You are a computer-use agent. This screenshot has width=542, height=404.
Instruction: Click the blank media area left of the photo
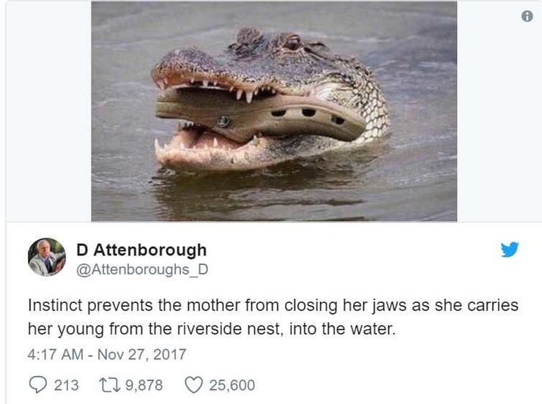click(x=49, y=111)
